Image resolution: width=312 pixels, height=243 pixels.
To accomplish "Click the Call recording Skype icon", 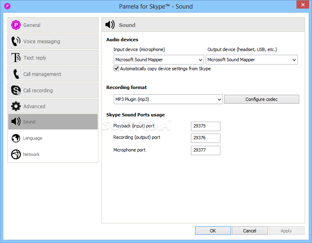I will click(16, 90).
